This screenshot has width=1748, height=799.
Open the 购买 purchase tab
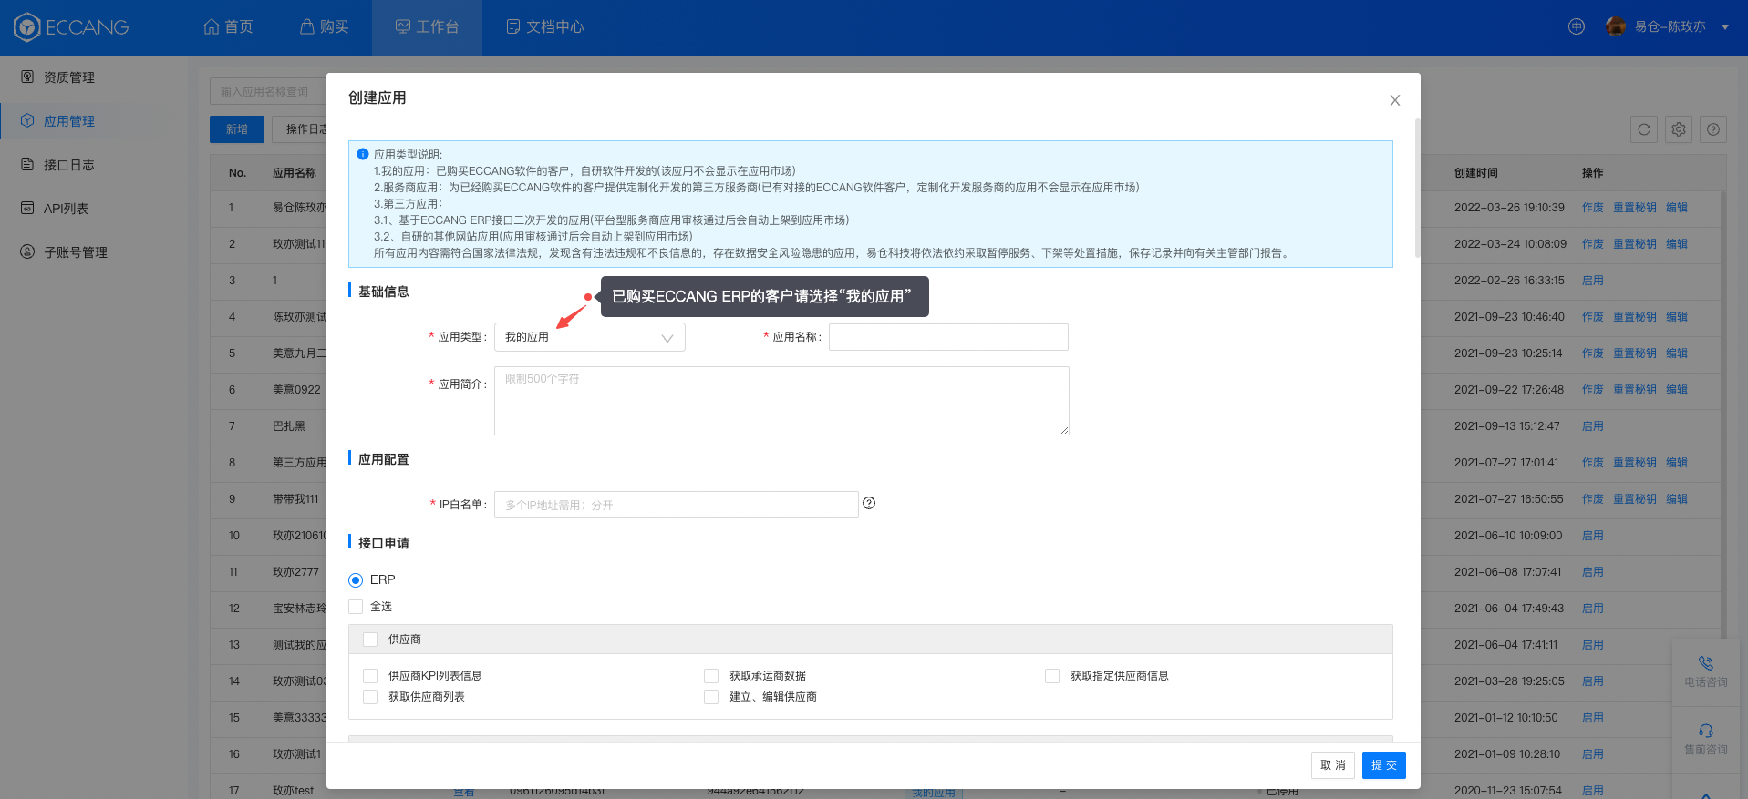(325, 27)
